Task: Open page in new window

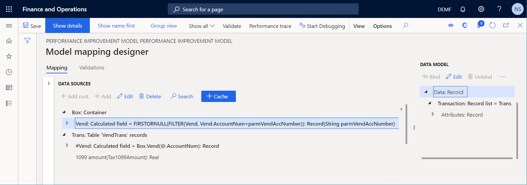Action: [506, 26]
